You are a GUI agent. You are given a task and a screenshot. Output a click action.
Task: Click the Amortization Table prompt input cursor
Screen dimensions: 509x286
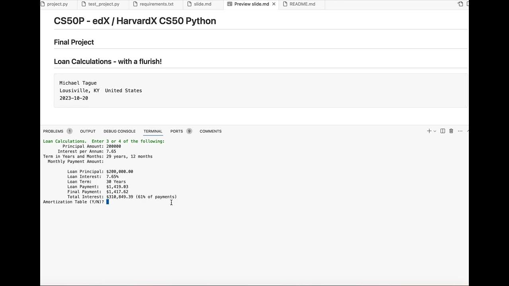coord(108,202)
